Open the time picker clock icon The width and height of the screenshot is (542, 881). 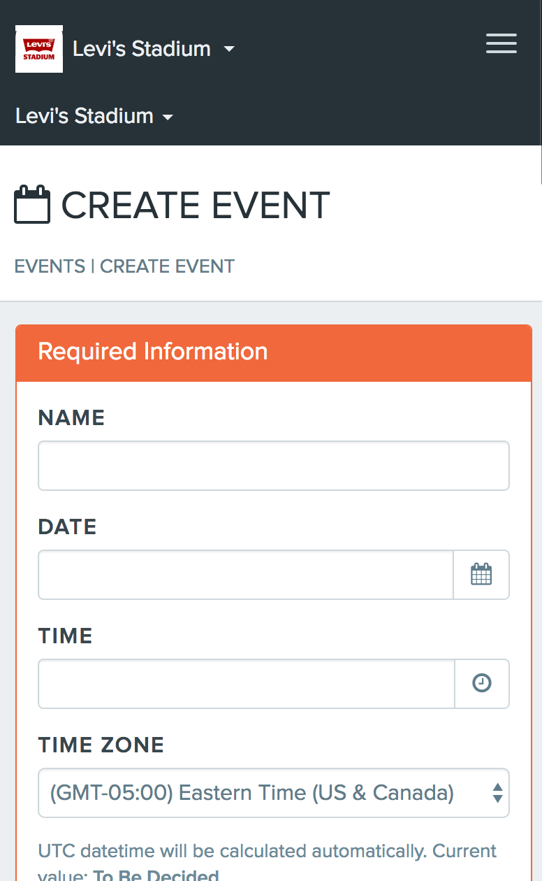tap(482, 684)
